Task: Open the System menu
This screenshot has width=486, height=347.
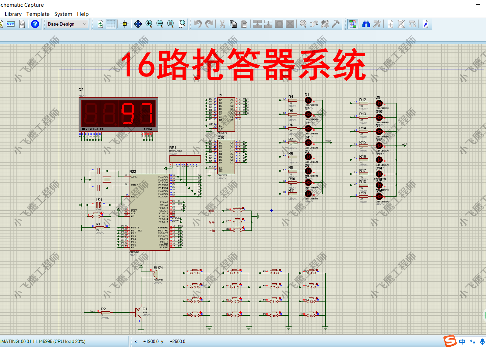Action: (x=63, y=14)
